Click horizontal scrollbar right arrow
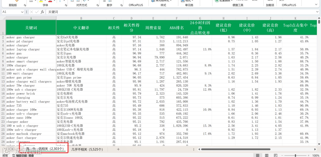This screenshot has width=321, height=157. coord(315,150)
